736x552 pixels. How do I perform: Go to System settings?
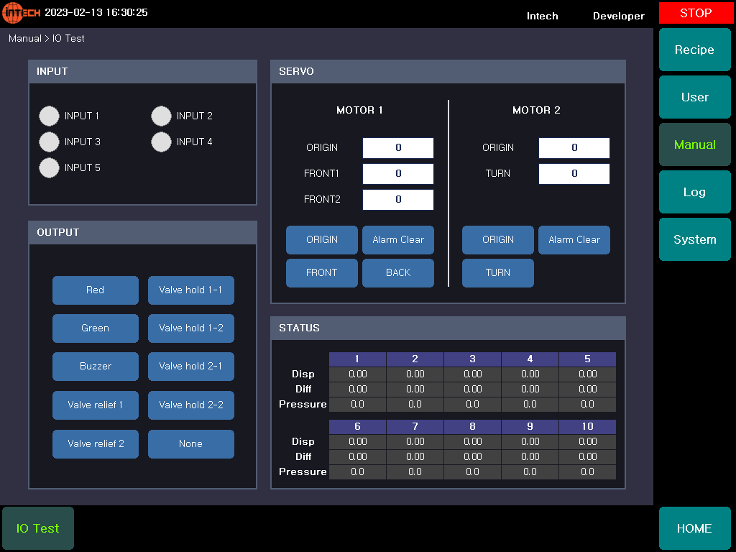pos(694,239)
